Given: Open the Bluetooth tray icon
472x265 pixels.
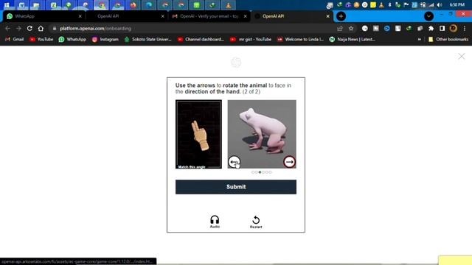Looking at the screenshot, I should pyautogui.click(x=390, y=5).
